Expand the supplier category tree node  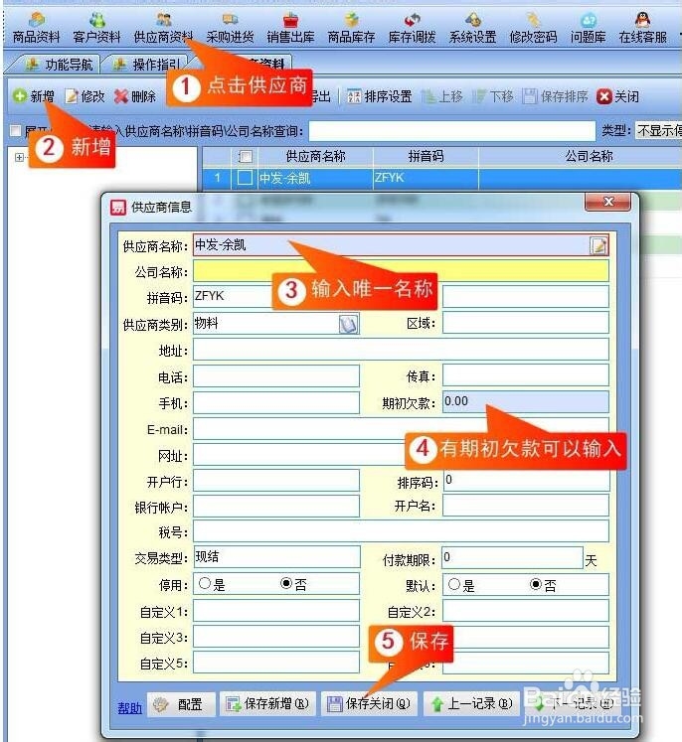pyautogui.click(x=19, y=157)
